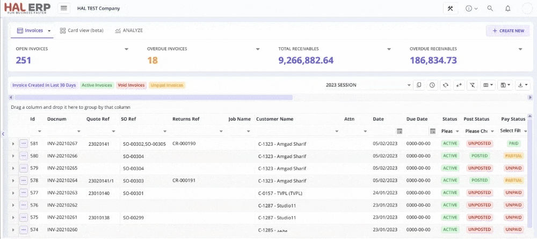Click the horizontal scrollbar above the grid
The height and width of the screenshot is (239, 537).
coord(153,98)
